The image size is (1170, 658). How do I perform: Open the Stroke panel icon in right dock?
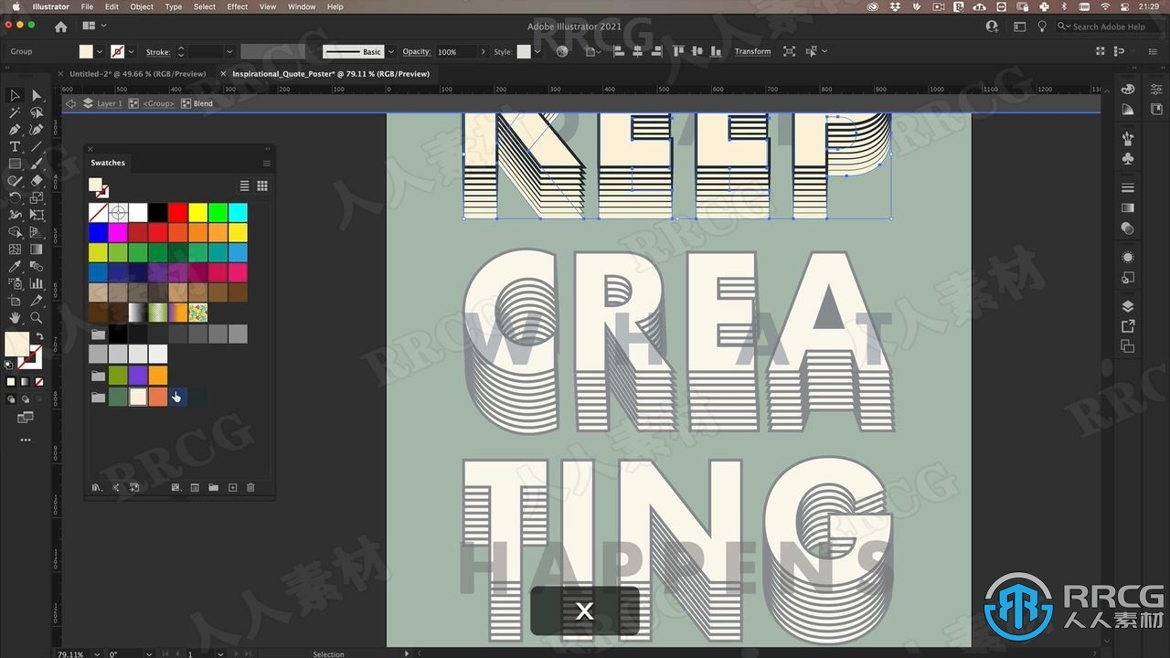(x=1128, y=188)
